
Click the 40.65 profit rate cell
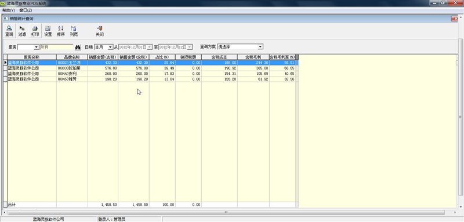(x=282, y=74)
